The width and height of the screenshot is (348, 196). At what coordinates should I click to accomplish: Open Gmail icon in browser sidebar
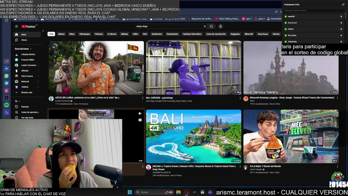[7, 62]
